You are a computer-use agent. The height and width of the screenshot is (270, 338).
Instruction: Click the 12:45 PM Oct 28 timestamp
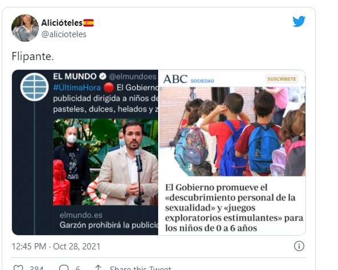point(56,246)
